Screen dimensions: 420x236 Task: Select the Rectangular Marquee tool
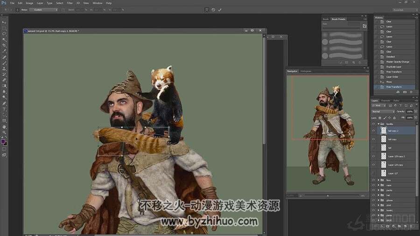point(4,28)
